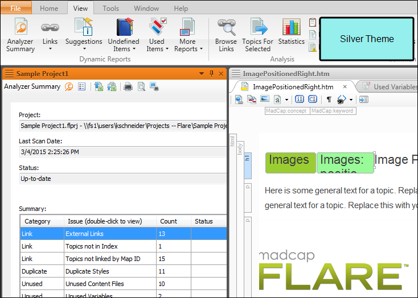Click the send-to panel icon at toolbar end

click(x=364, y=100)
